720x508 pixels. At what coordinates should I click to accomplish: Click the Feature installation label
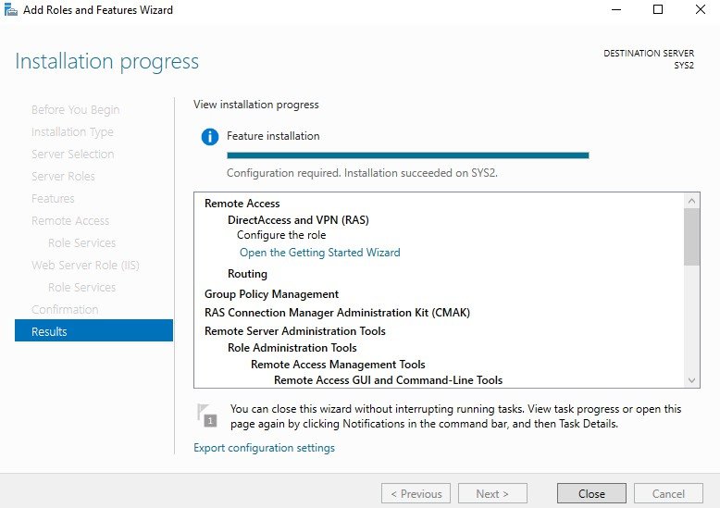(x=273, y=136)
